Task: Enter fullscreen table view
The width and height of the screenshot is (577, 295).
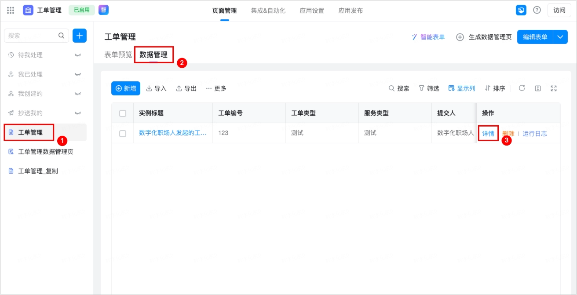Action: tap(554, 88)
